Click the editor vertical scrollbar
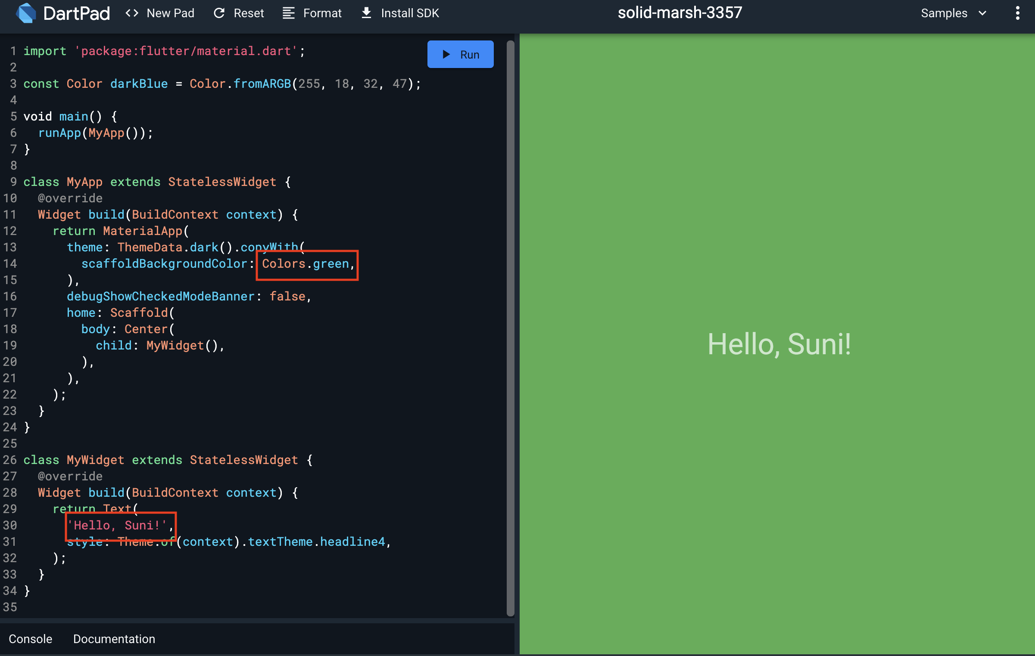The width and height of the screenshot is (1035, 656). click(510, 327)
